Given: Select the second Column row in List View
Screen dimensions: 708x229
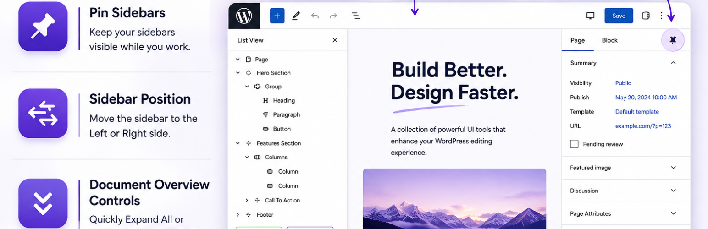Looking at the screenshot, I should tap(288, 186).
